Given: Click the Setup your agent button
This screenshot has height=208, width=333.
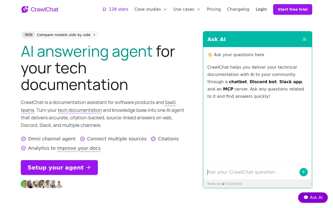Looking at the screenshot, I should click(59, 167).
